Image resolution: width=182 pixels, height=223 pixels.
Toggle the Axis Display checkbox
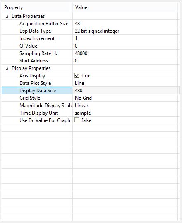click(x=77, y=75)
